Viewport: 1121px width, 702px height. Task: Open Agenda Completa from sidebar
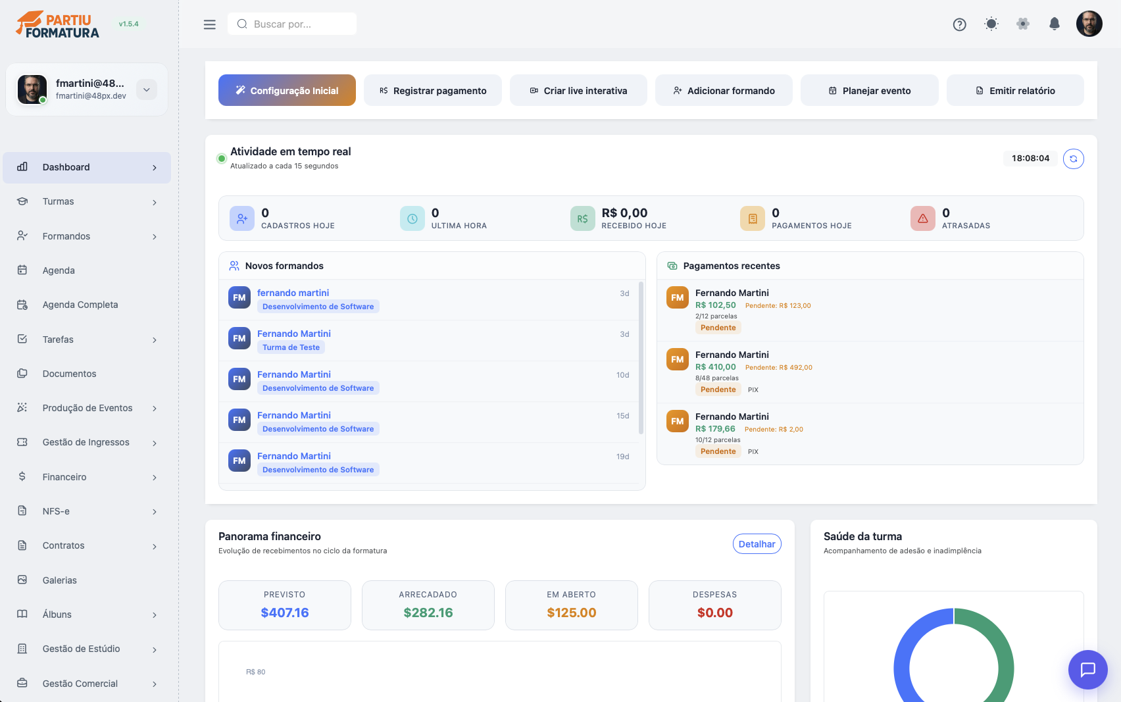(x=80, y=305)
